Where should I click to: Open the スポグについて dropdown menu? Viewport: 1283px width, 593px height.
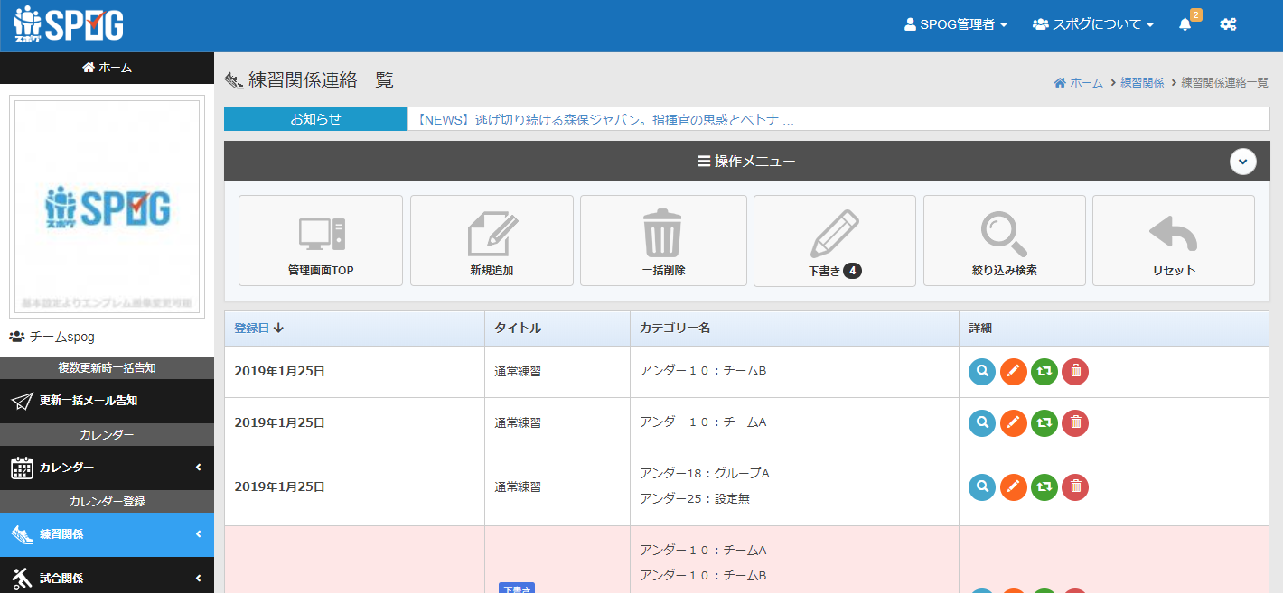point(1092,25)
